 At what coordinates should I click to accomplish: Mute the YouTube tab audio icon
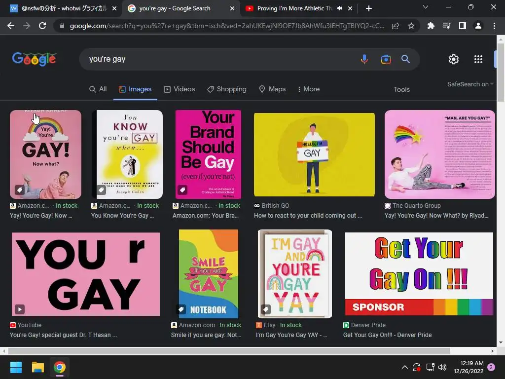click(x=339, y=8)
